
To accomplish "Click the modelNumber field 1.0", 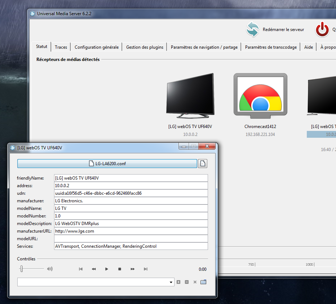I will click(131, 216).
